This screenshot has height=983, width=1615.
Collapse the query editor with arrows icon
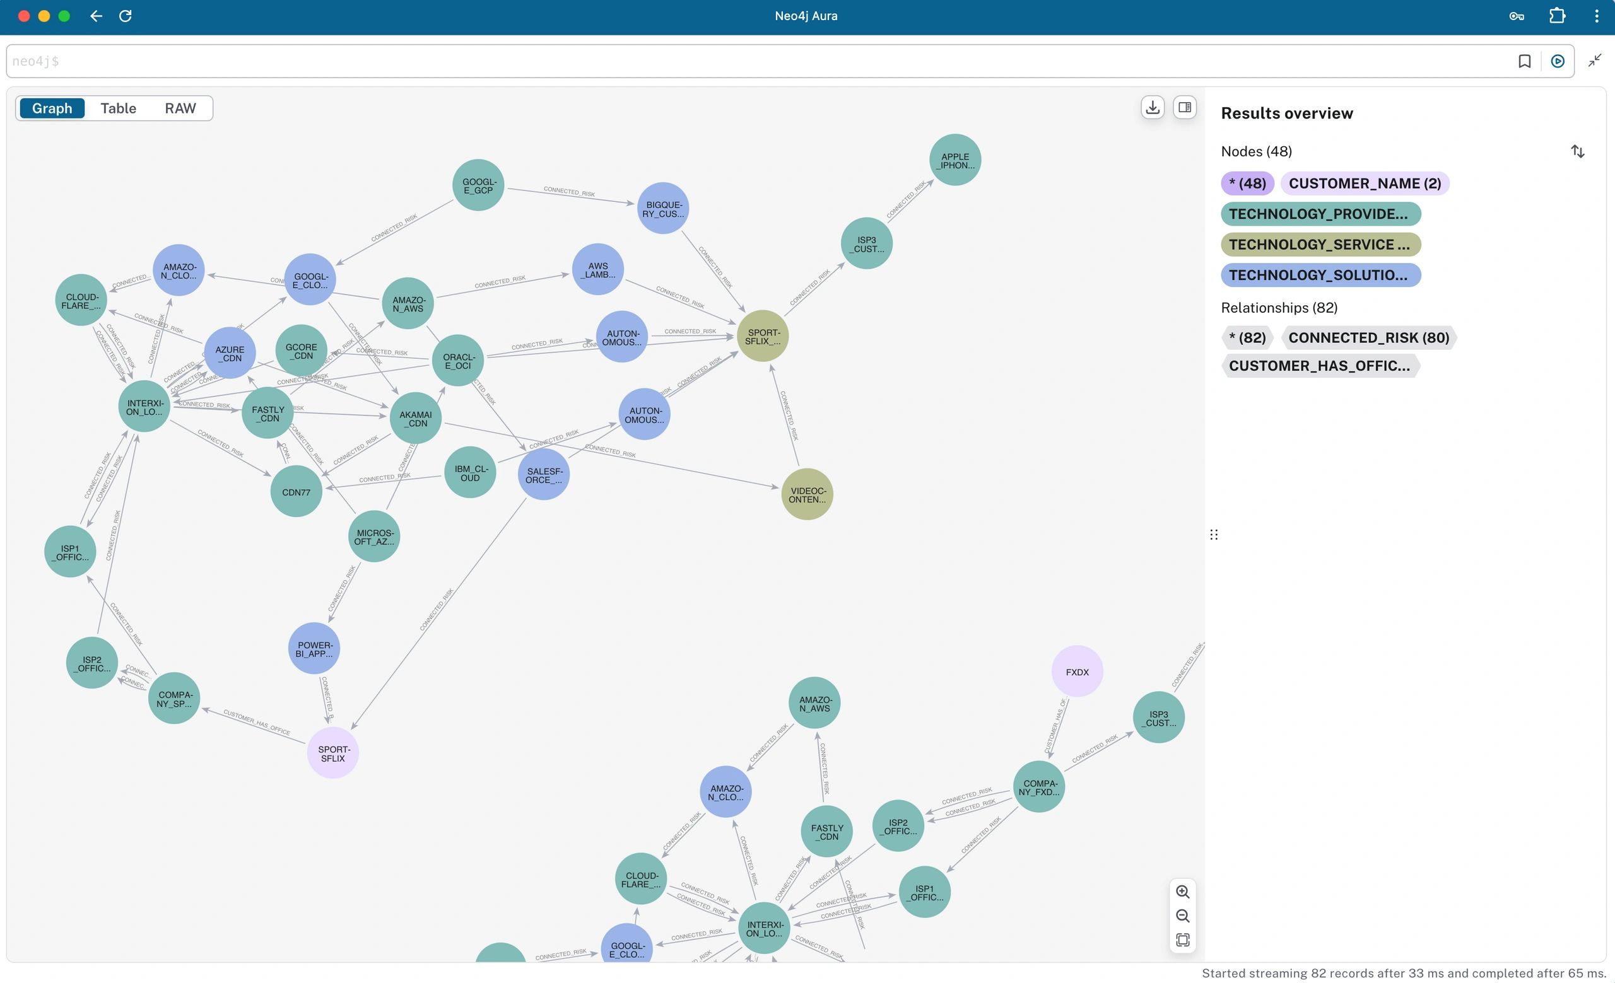click(x=1595, y=61)
